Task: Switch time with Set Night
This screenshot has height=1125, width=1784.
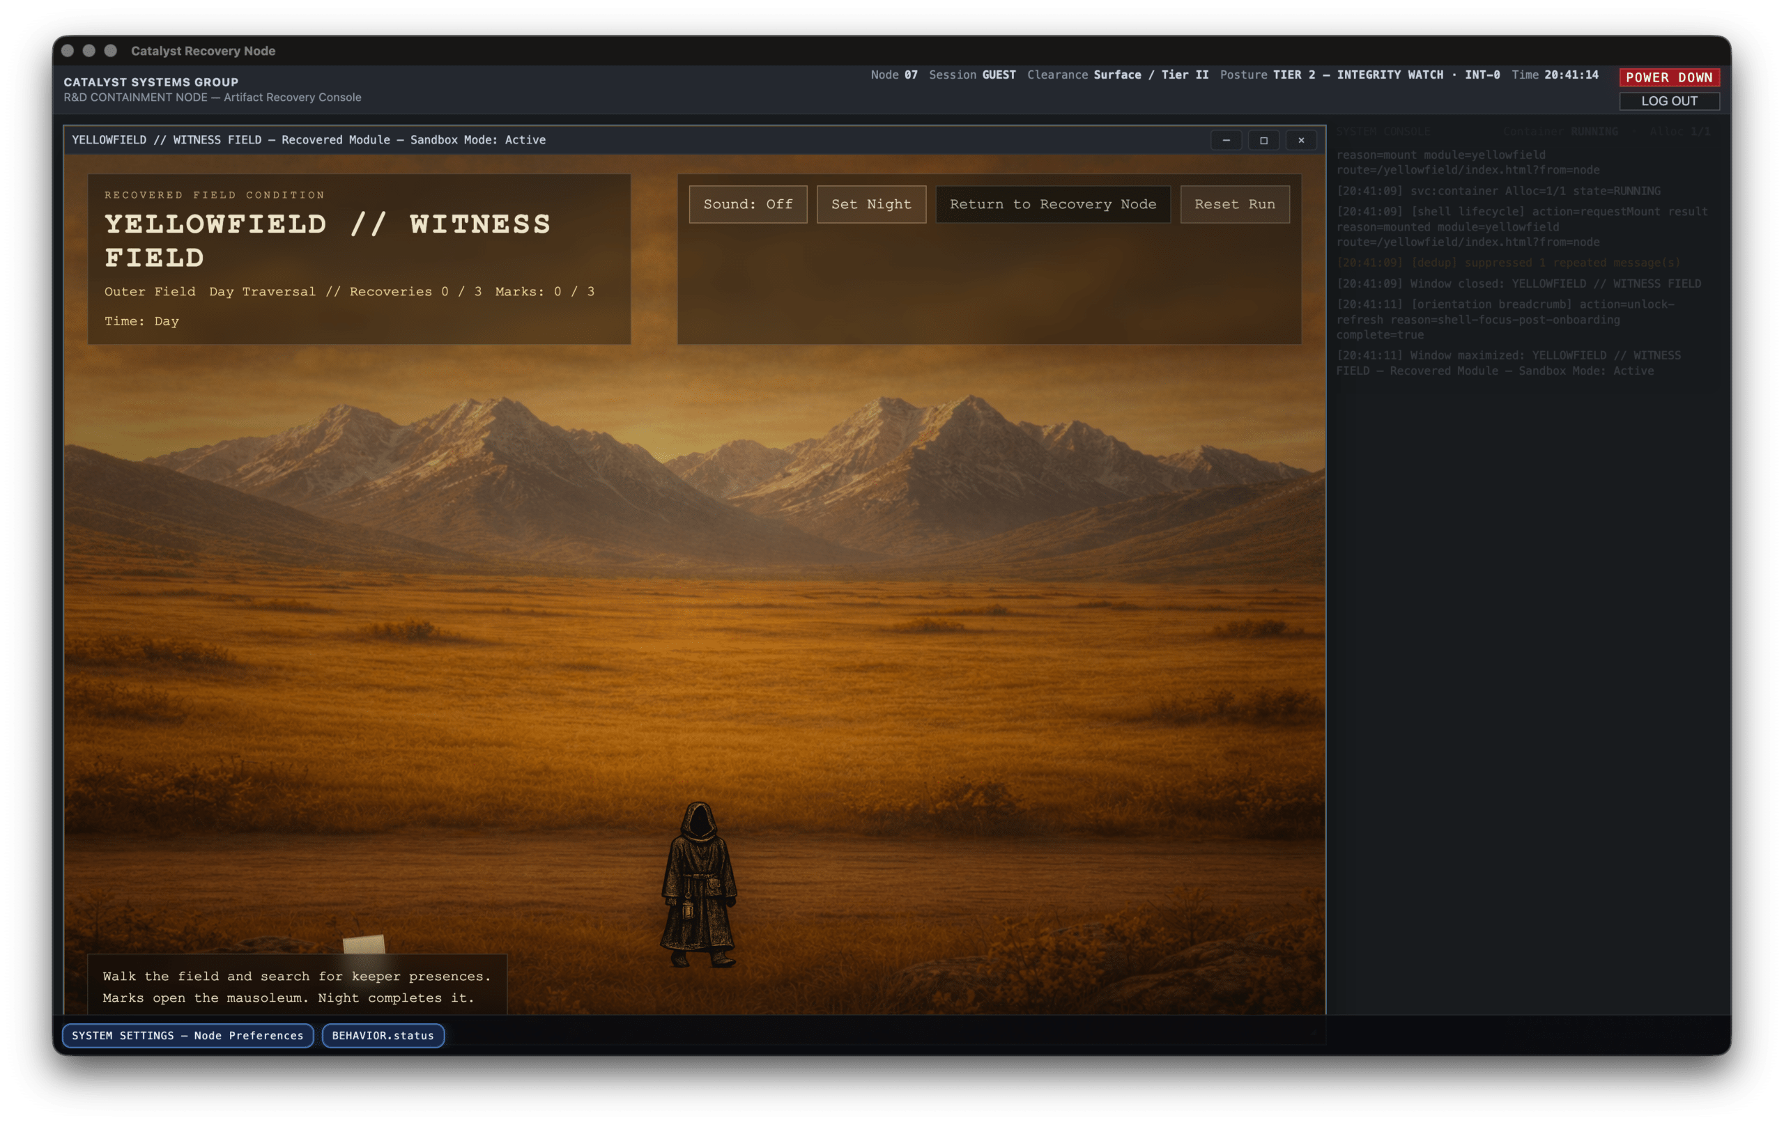Action: point(871,203)
